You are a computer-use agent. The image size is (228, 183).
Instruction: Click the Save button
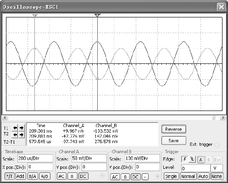174,141
